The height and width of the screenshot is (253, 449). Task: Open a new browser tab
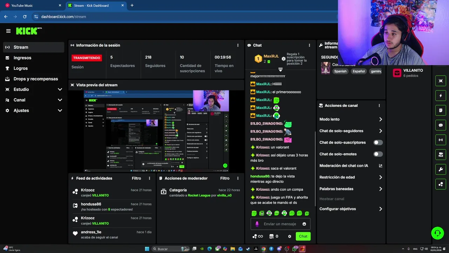pyautogui.click(x=132, y=5)
